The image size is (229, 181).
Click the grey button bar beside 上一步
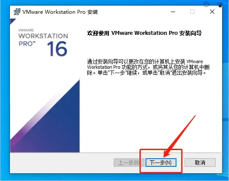click(61, 163)
